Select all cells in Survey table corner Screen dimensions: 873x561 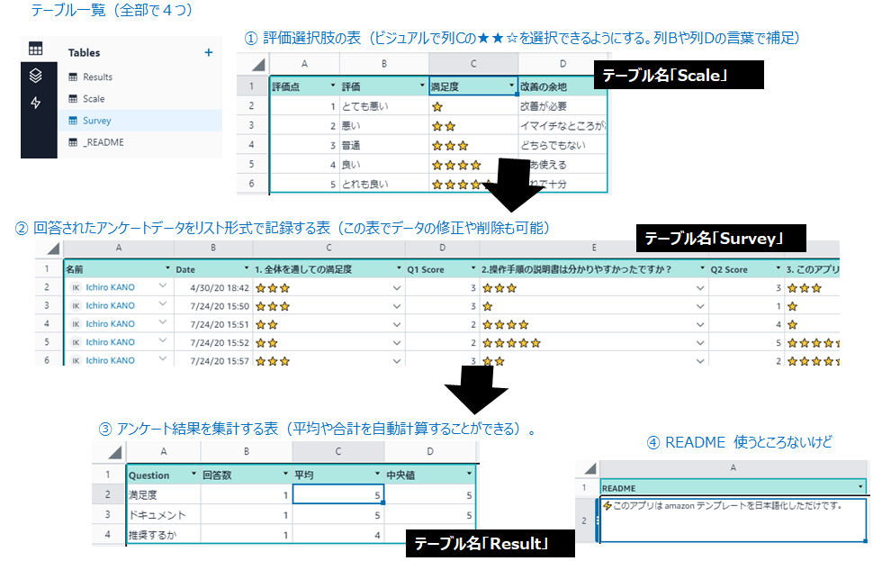(52, 248)
